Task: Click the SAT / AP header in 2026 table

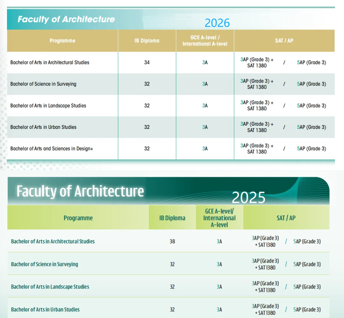Action: coord(284,41)
